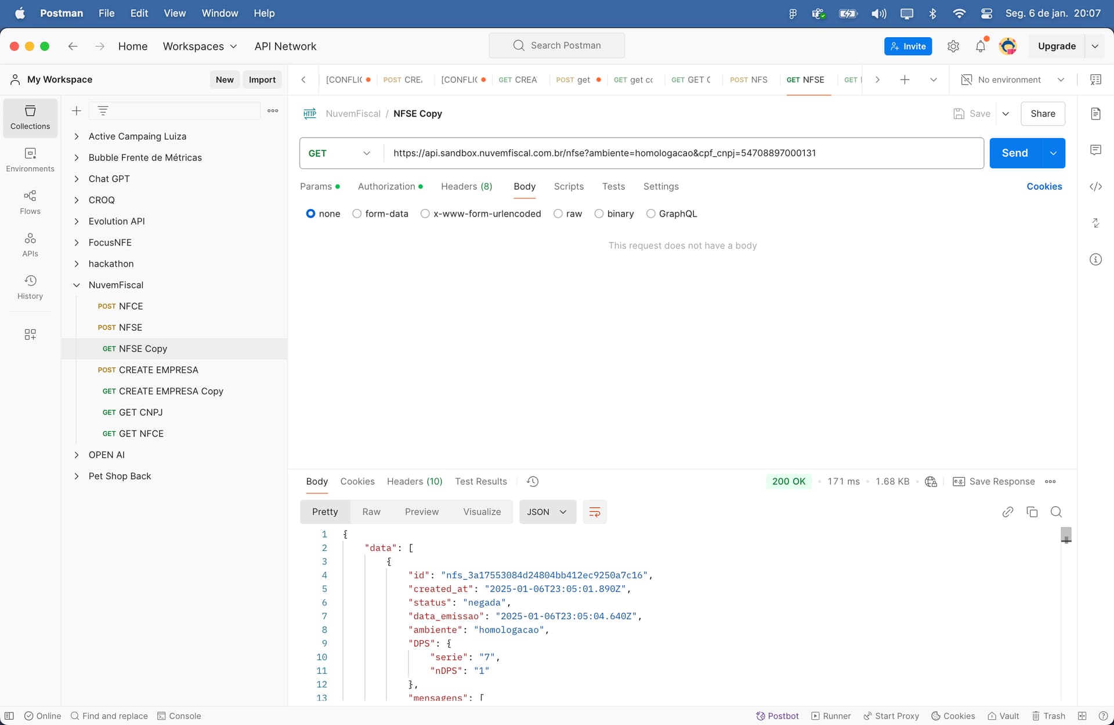The height and width of the screenshot is (725, 1114).
Task: Copy the response body using copy icon
Action: point(1032,512)
